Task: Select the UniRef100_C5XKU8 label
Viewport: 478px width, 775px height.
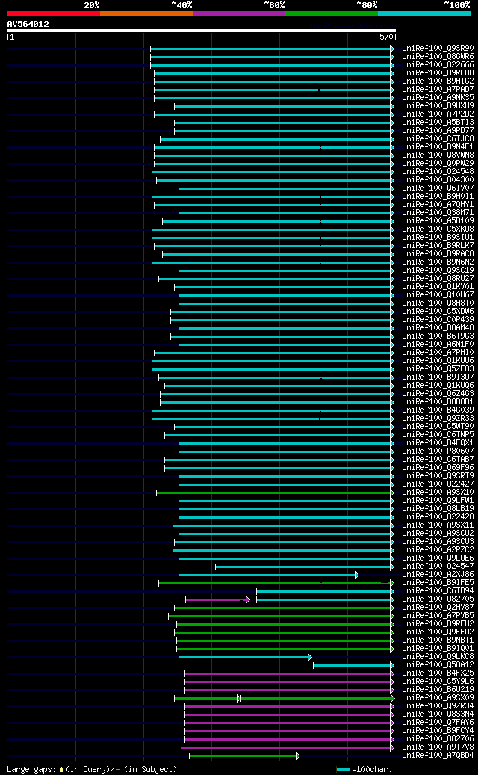Action: point(438,229)
